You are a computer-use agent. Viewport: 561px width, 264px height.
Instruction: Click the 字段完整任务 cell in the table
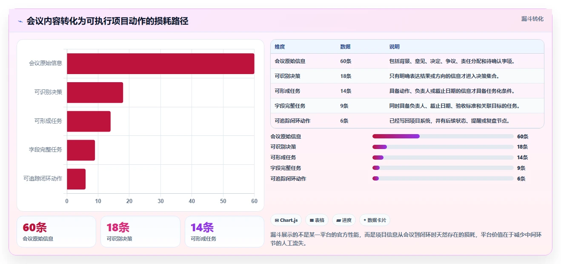(290, 106)
